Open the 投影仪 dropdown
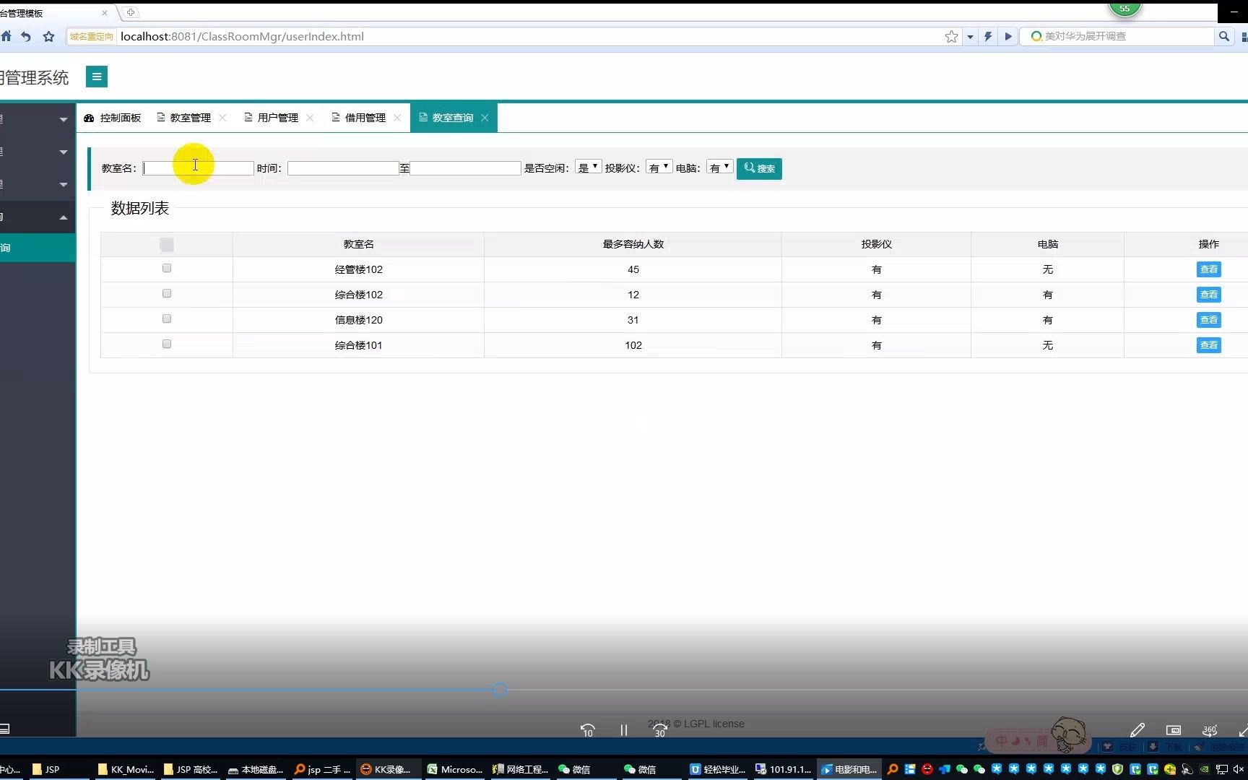Viewport: 1248px width, 780px height. tap(659, 168)
